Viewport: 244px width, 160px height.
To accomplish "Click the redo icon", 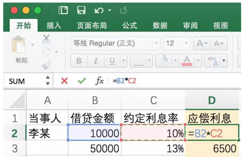I will pyautogui.click(x=123, y=11).
